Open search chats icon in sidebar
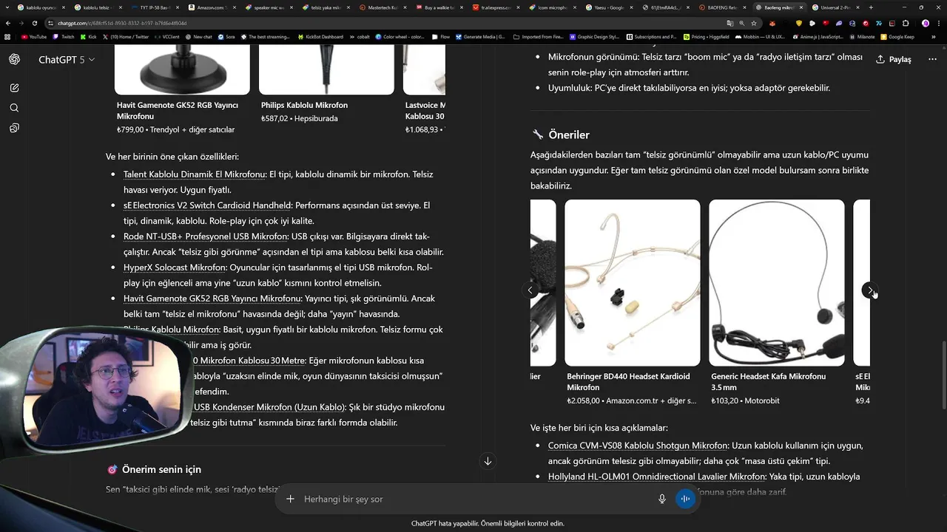This screenshot has height=532, width=947. pyautogui.click(x=14, y=108)
